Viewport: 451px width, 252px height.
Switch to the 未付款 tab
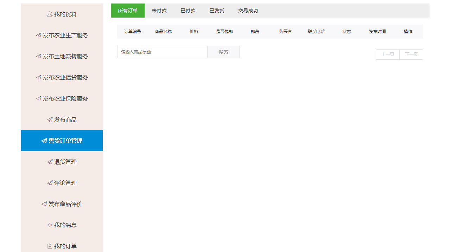(159, 11)
